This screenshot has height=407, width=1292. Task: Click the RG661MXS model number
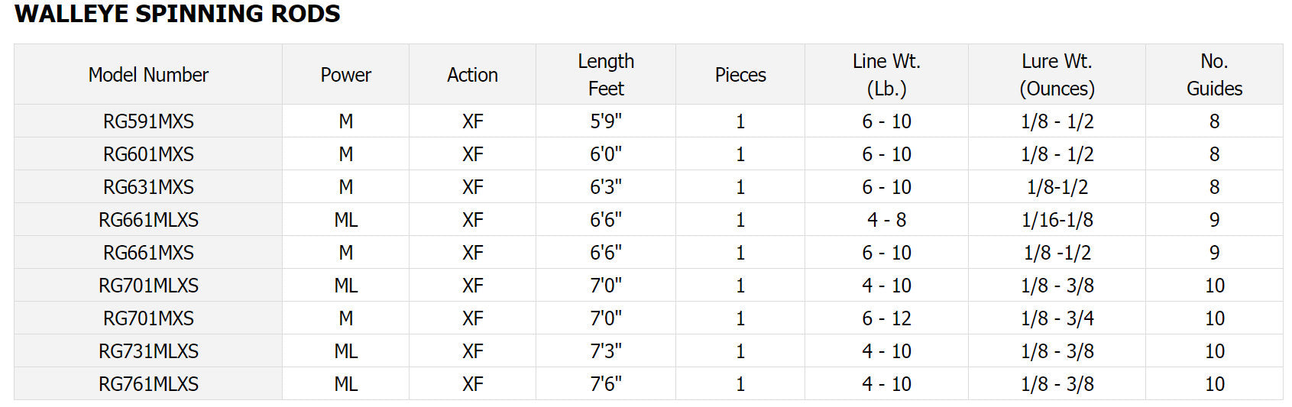148,253
